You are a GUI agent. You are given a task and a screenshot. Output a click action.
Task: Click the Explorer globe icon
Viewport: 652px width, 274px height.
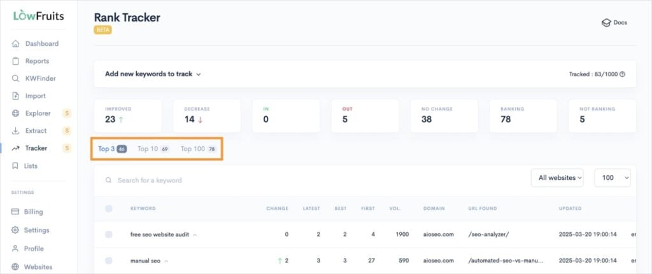point(15,113)
